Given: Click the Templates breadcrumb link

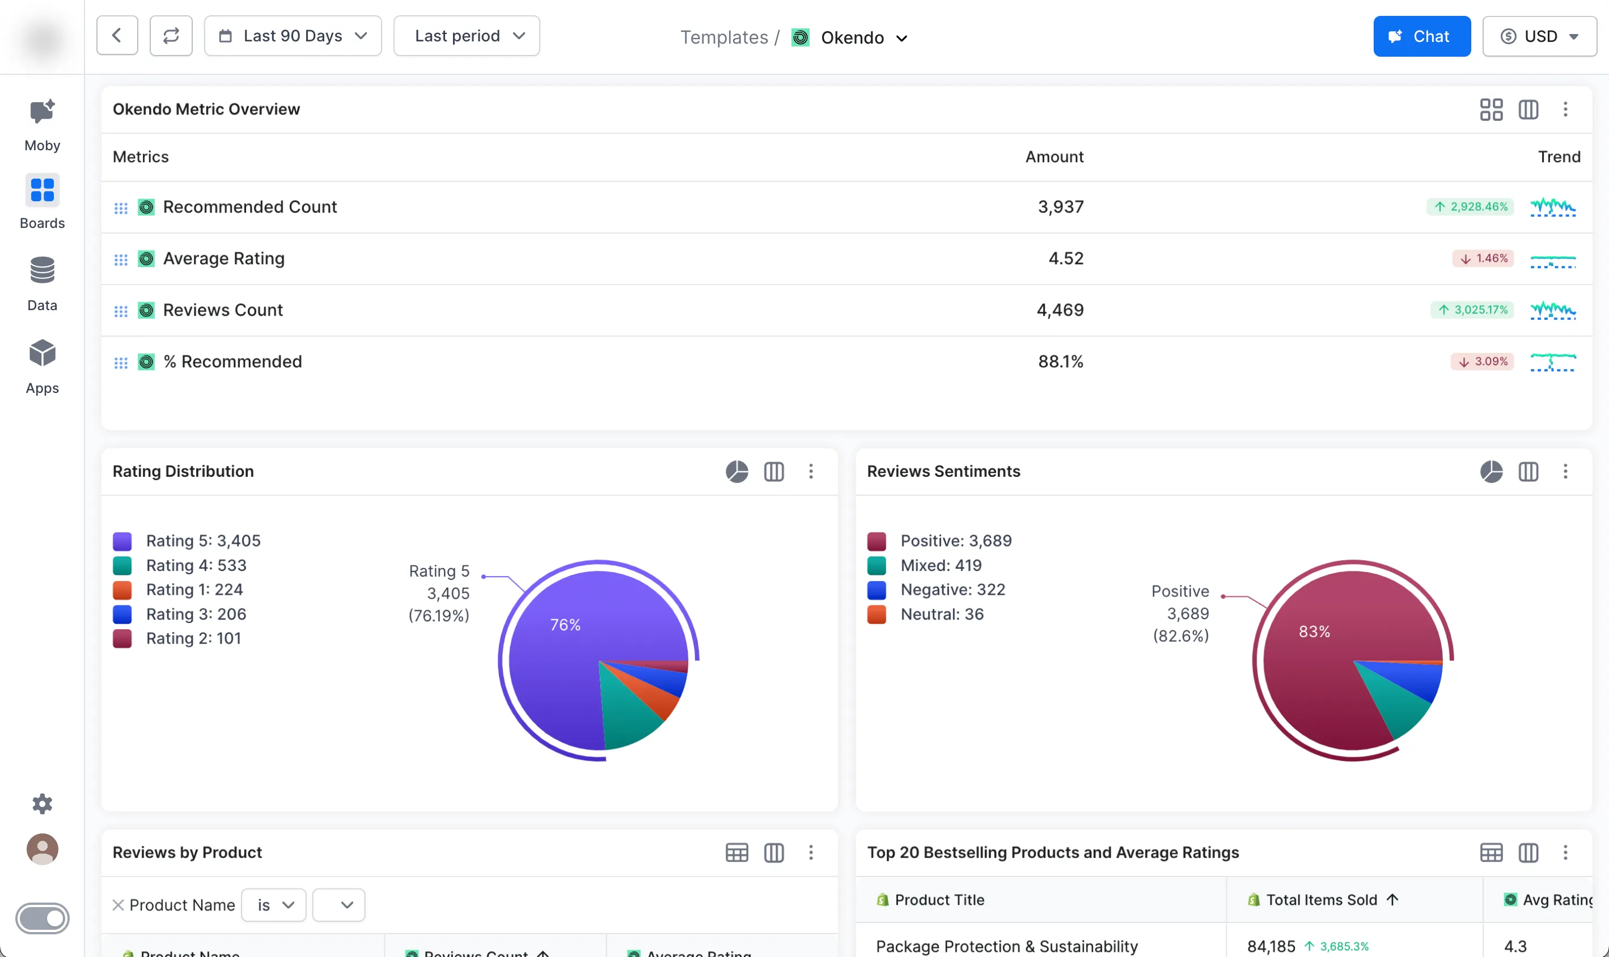Looking at the screenshot, I should (723, 37).
